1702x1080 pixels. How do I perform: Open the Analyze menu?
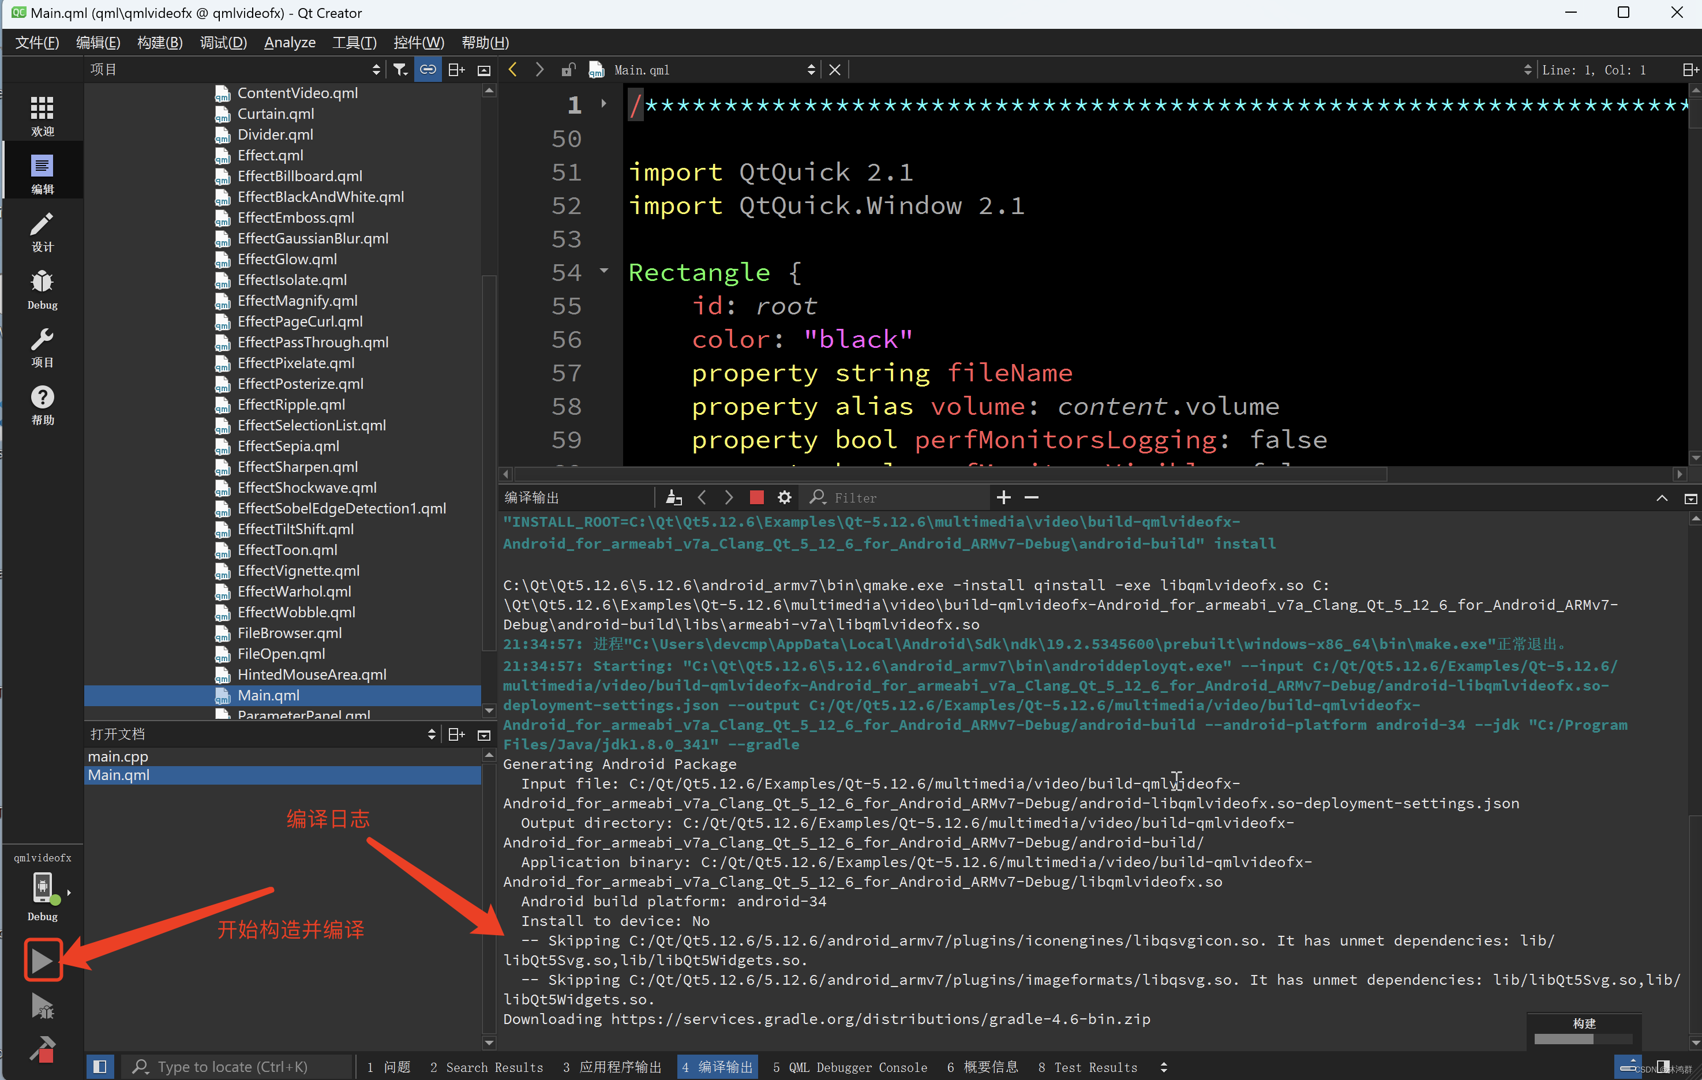point(290,43)
